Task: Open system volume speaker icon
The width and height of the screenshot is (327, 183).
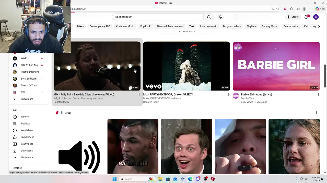Action: (x=306, y=179)
